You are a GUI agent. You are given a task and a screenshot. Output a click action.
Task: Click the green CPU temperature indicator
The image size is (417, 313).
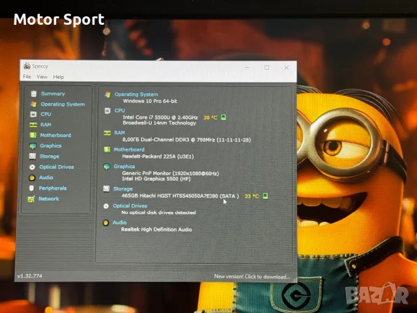tap(223, 117)
